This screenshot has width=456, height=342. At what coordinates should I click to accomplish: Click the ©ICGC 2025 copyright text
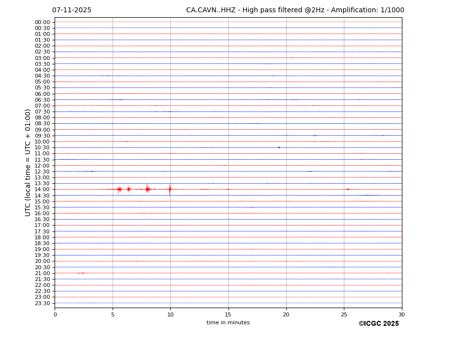coord(378,324)
